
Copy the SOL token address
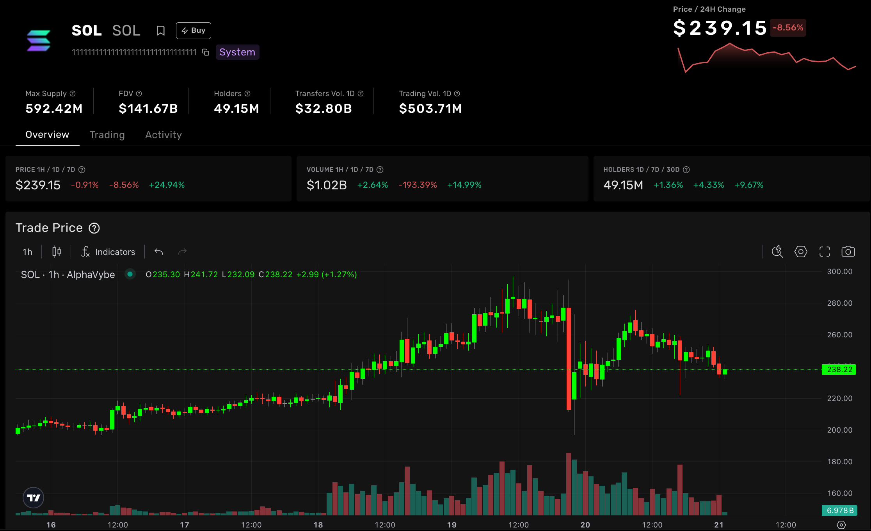[x=206, y=52]
